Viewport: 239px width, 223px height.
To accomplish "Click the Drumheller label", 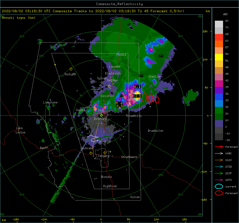I will pyautogui.click(x=156, y=131).
